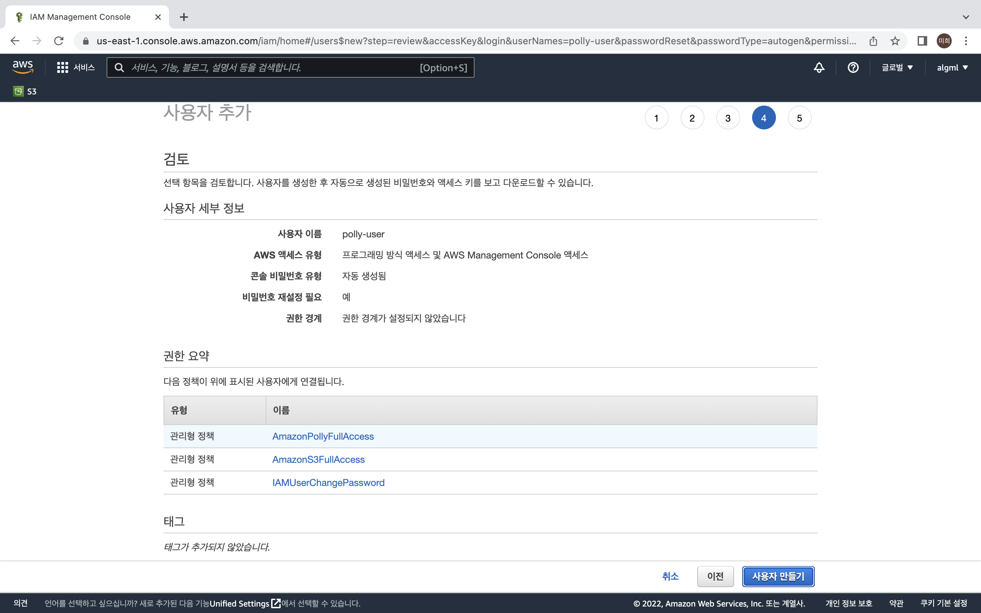Viewport: 981px width, 613px height.
Task: Click the 의견 feedback link
Action: 21,603
